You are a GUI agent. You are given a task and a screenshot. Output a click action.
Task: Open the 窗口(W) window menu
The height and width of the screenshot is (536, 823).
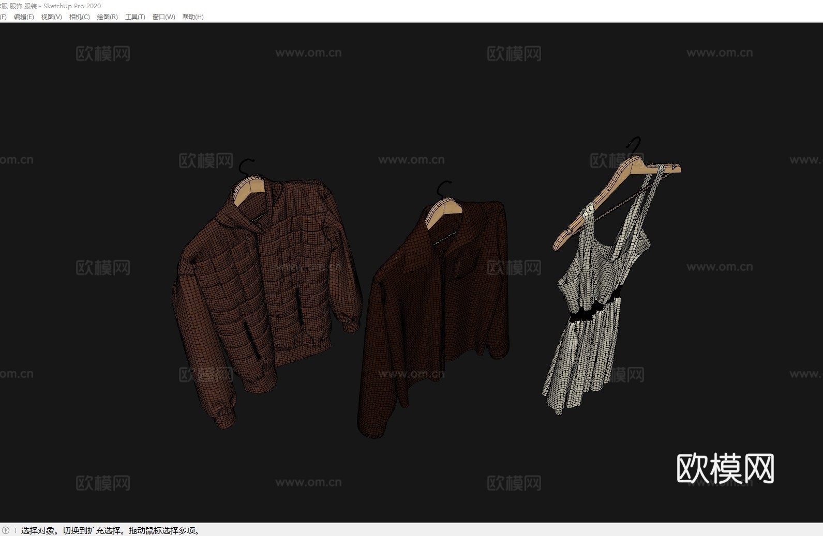click(164, 17)
